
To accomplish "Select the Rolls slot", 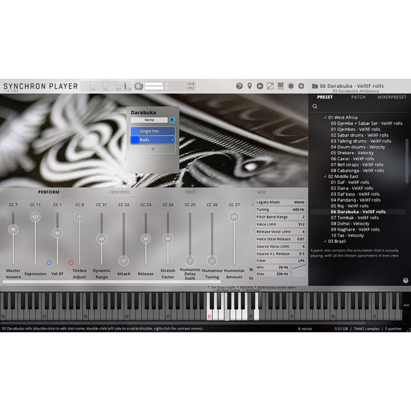I will point(153,140).
